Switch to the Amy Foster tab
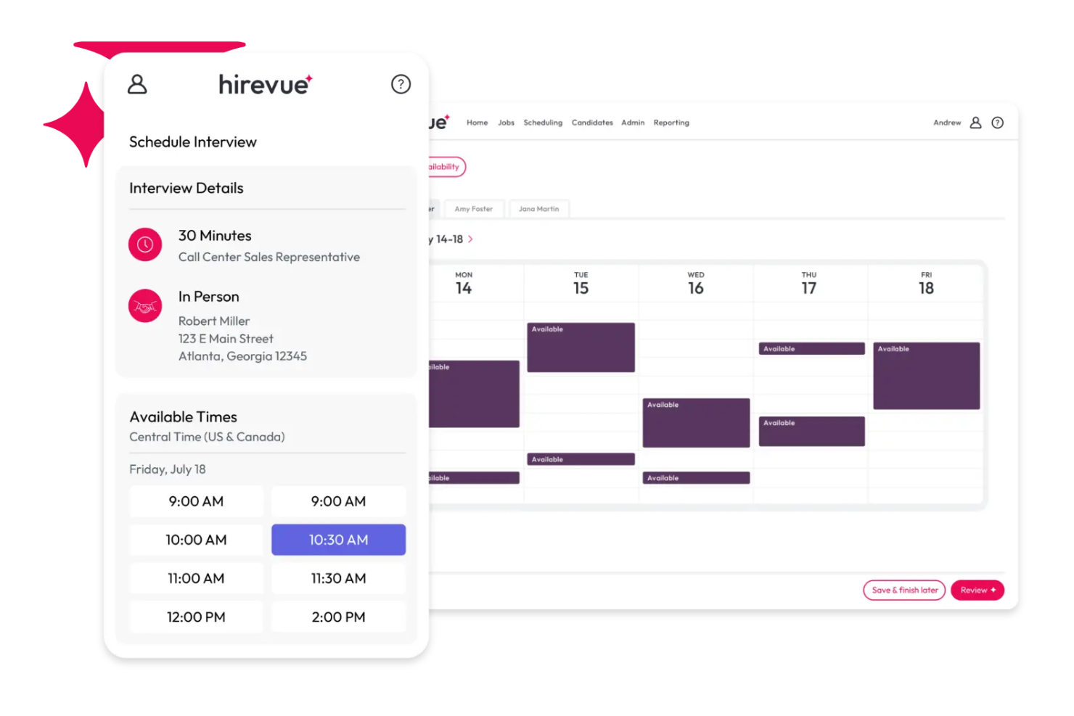The width and height of the screenshot is (1074, 716). click(474, 209)
